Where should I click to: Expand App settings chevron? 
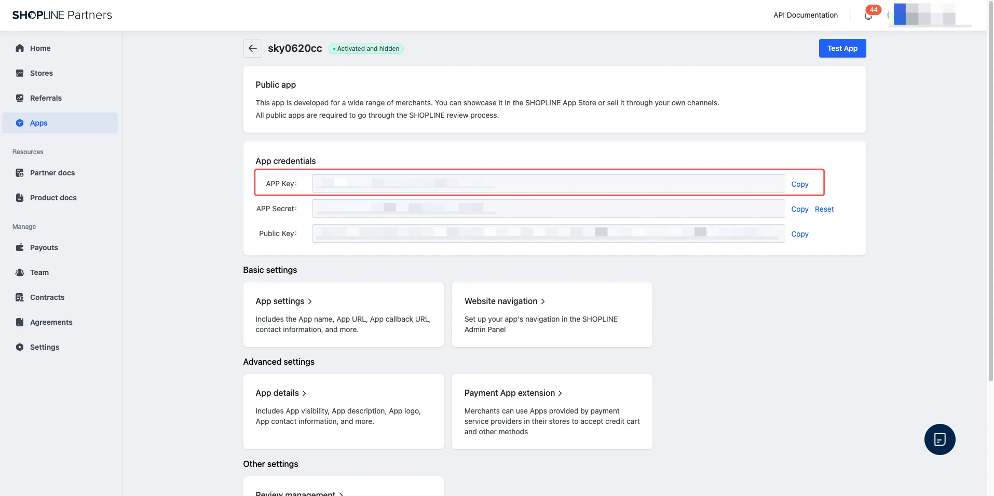[x=310, y=301]
